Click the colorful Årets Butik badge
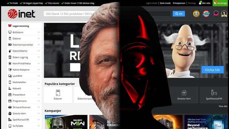The height and width of the screenshot is (129, 229). pos(206,14)
